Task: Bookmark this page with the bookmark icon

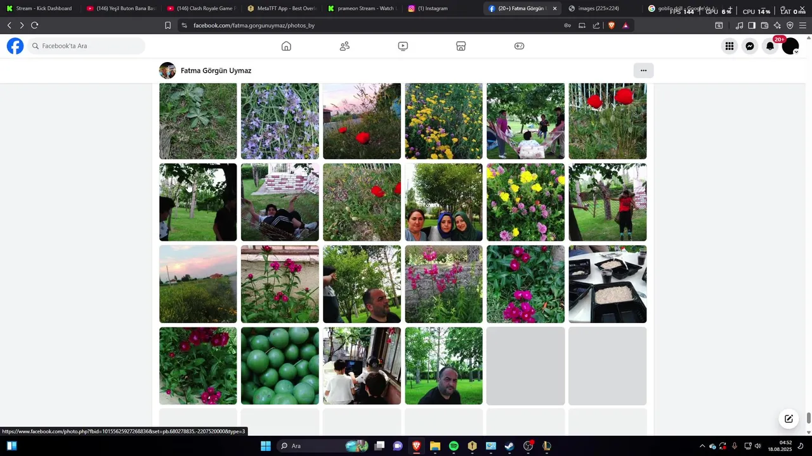Action: (167, 25)
